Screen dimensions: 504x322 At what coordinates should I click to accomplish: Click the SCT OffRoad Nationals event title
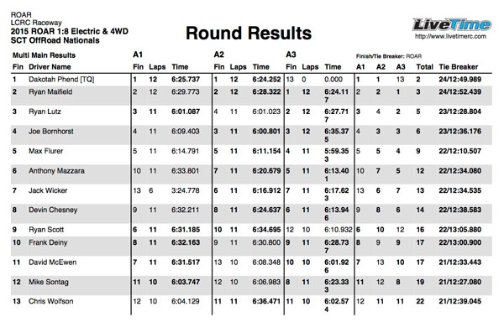[55, 40]
